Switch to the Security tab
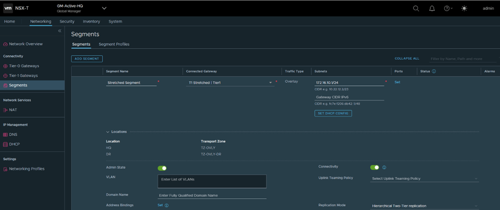 67,21
